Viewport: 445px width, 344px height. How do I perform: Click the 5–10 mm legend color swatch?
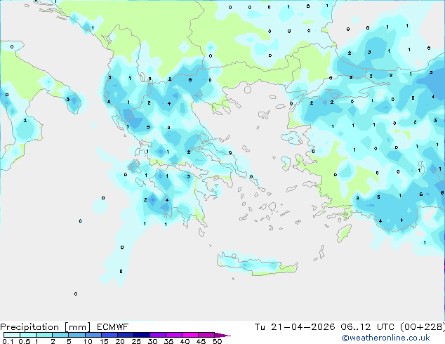coord(77,335)
